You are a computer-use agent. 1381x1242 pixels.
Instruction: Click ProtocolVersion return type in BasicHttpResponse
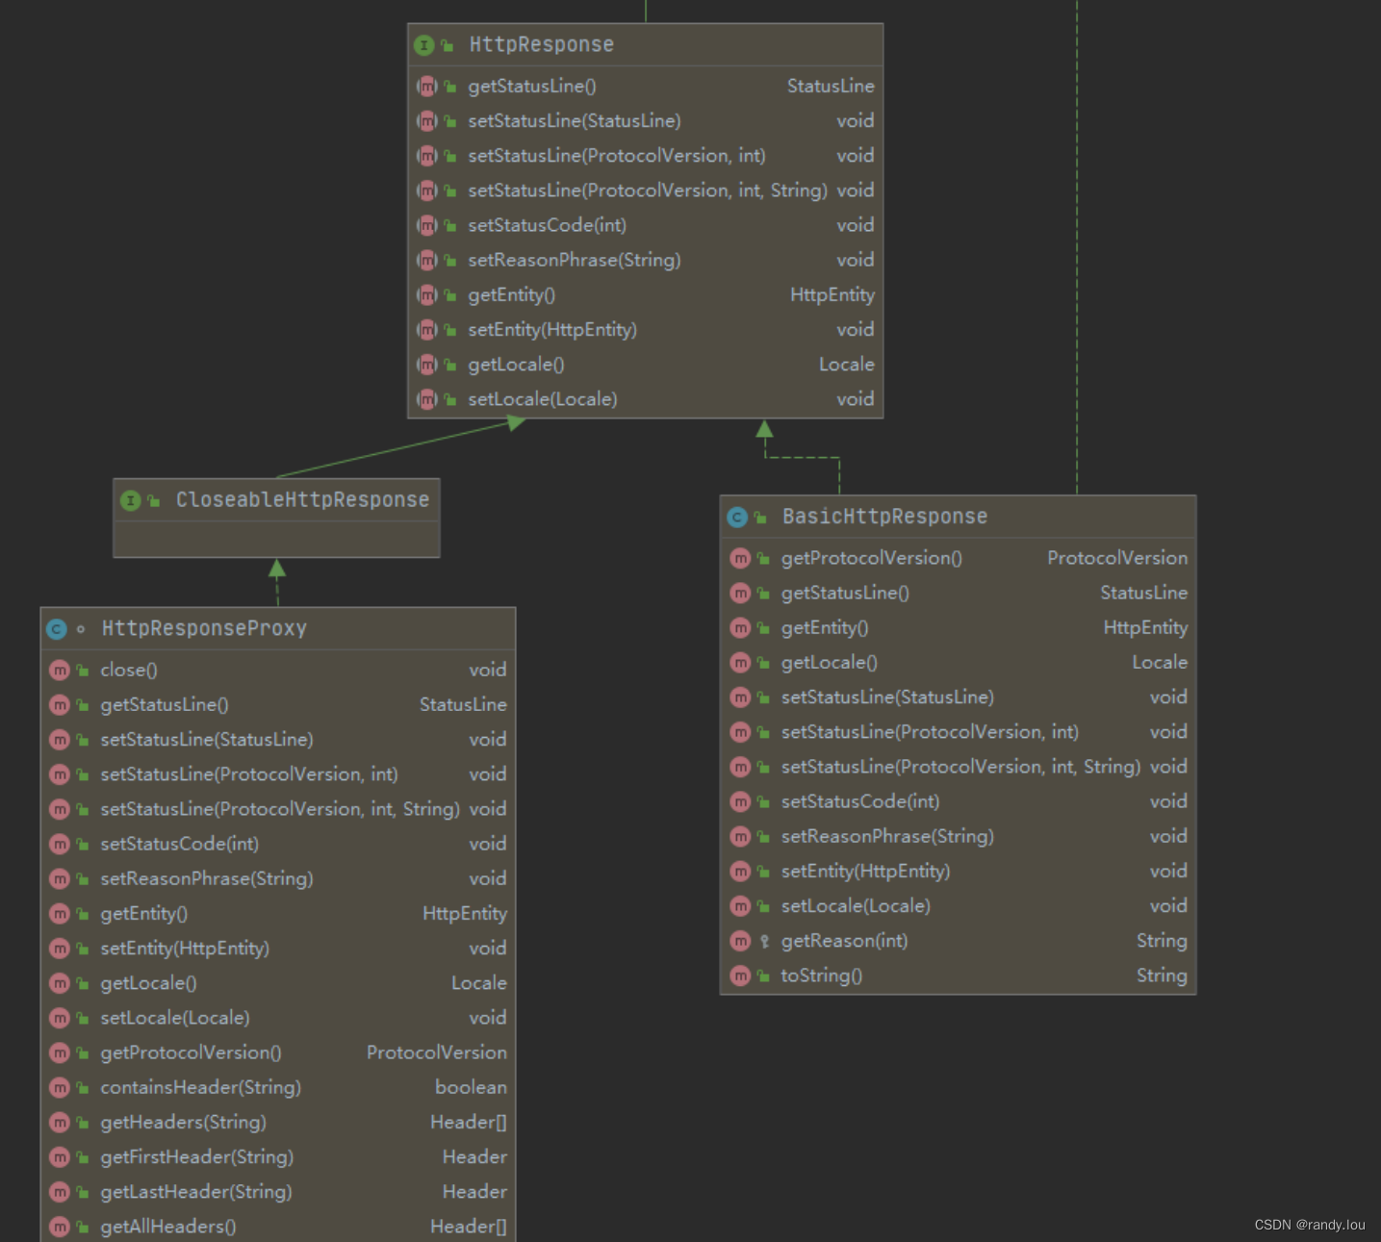pyautogui.click(x=1117, y=558)
